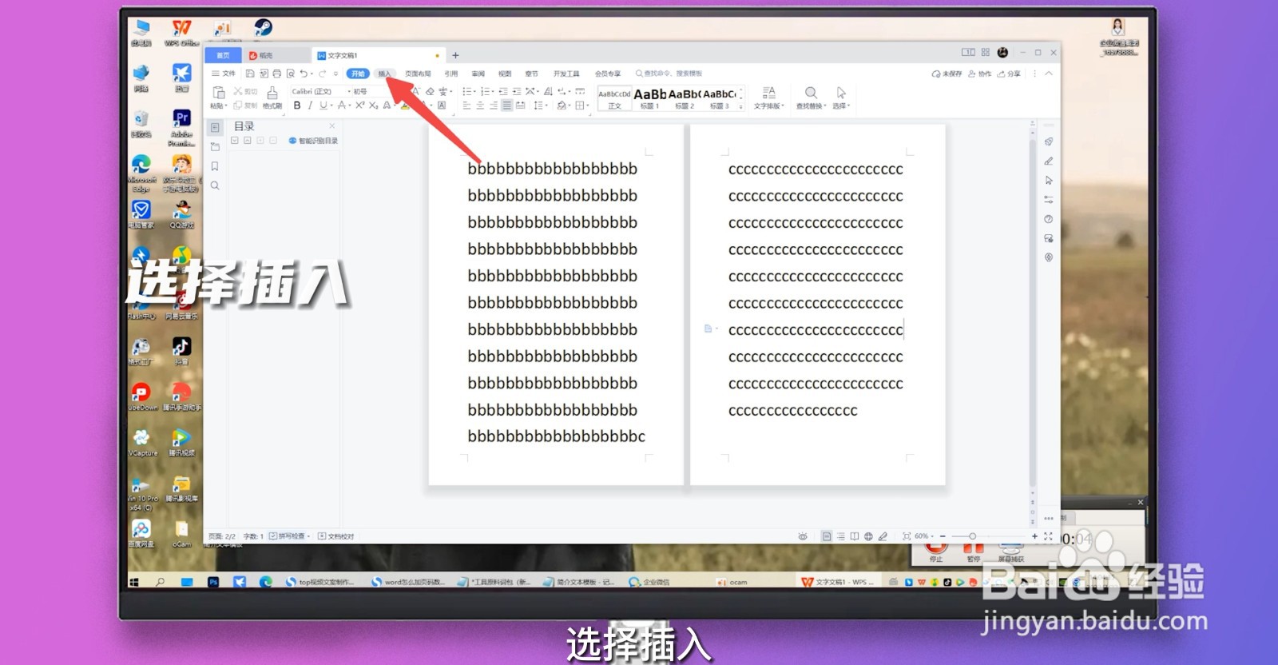Switch to the 首页 tab
This screenshot has width=1278, height=665.
tap(223, 55)
